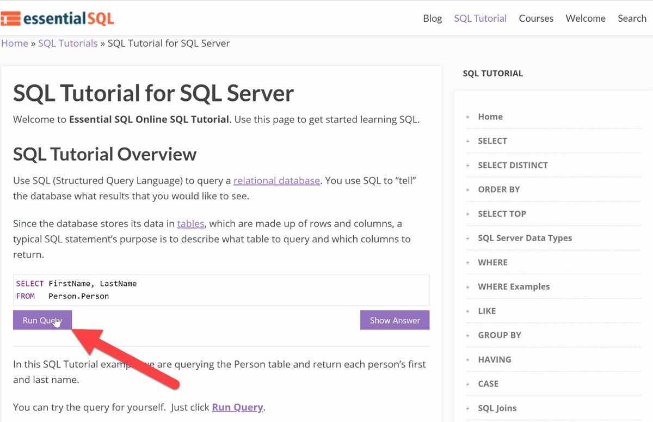Click the essentialSQL logo

click(x=57, y=19)
